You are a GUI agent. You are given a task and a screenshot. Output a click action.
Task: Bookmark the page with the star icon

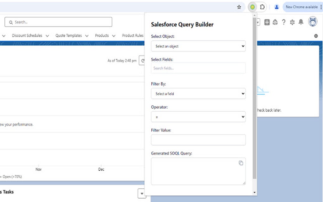pyautogui.click(x=239, y=7)
